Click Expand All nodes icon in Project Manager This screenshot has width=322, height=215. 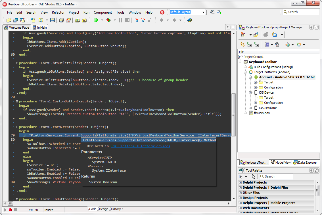coord(249,45)
